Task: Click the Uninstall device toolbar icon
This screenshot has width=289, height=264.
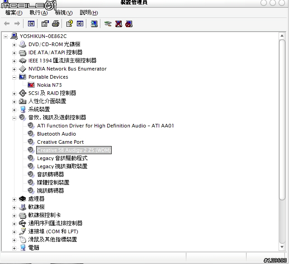Action: (x=118, y=24)
